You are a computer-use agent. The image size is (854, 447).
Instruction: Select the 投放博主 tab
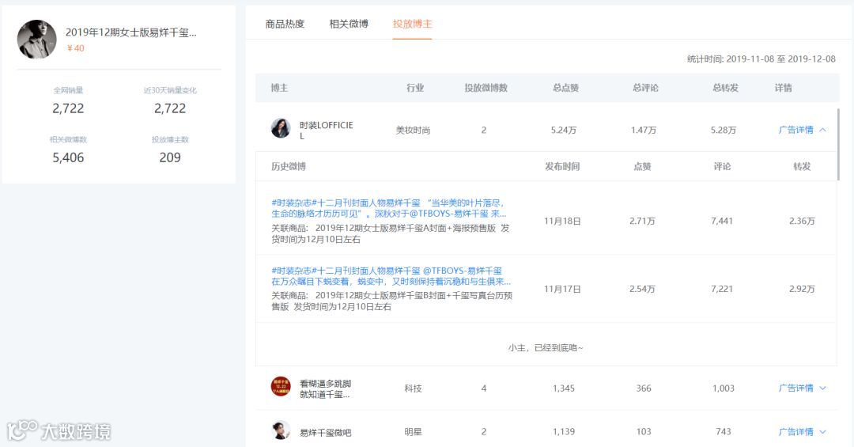point(412,24)
